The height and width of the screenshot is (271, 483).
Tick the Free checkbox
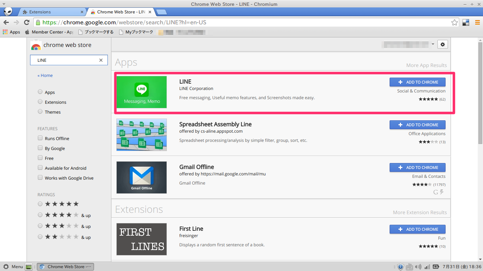click(x=40, y=158)
